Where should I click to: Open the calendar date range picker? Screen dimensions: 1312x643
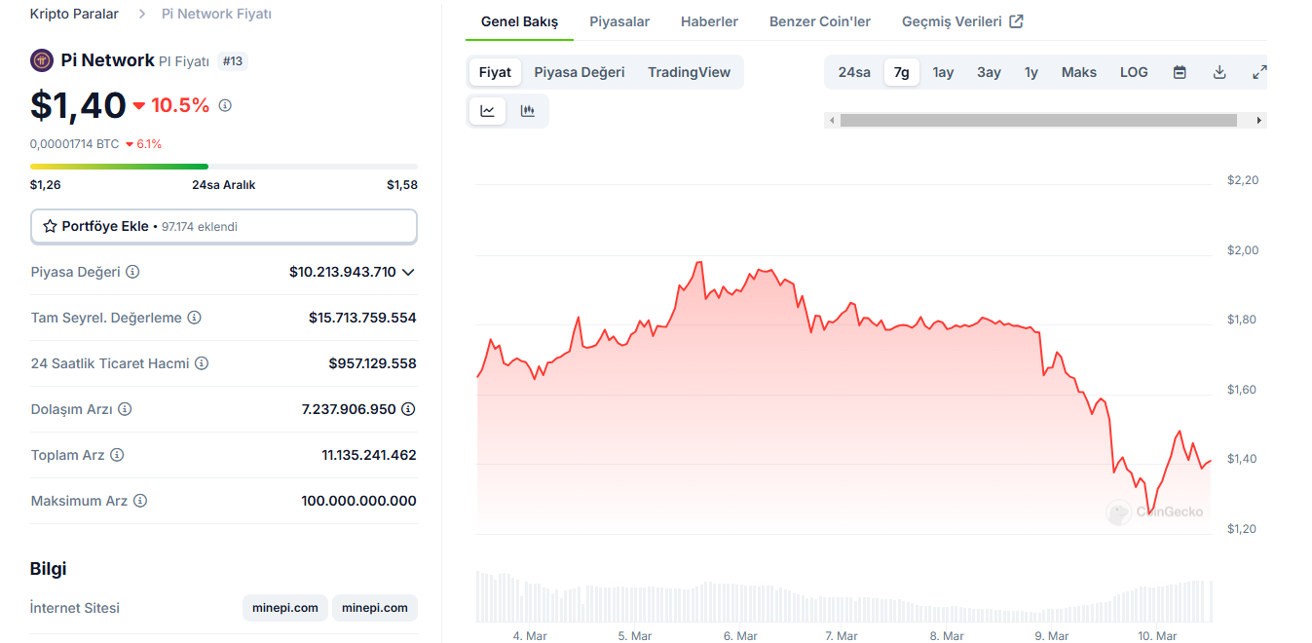1180,72
